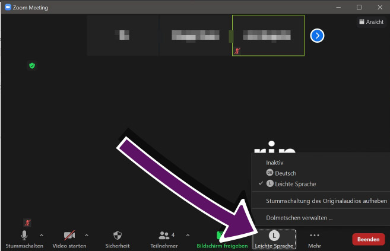End meeting with red Beenden button
The image size is (390, 251).
pyautogui.click(x=369, y=239)
